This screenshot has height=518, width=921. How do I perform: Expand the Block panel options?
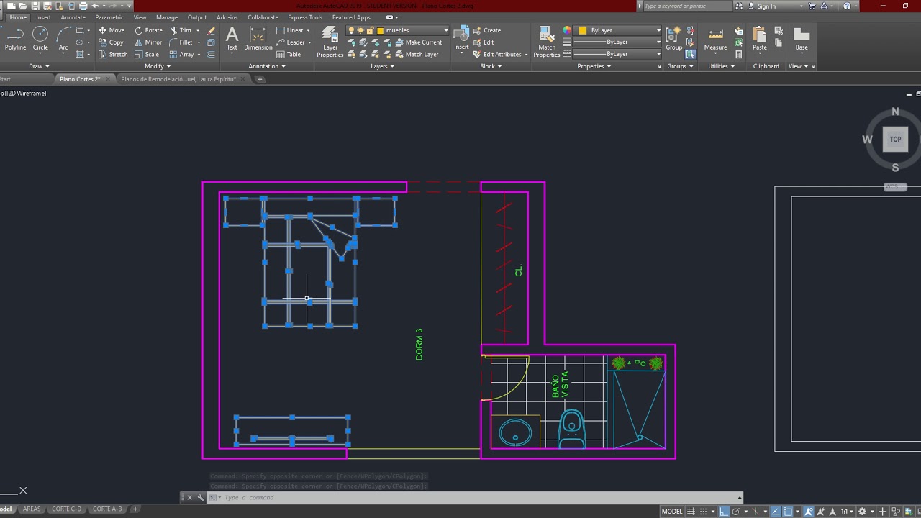(x=491, y=66)
